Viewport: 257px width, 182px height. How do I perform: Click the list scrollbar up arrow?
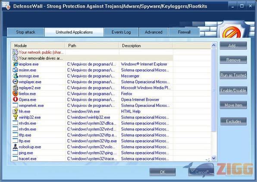[213, 45]
